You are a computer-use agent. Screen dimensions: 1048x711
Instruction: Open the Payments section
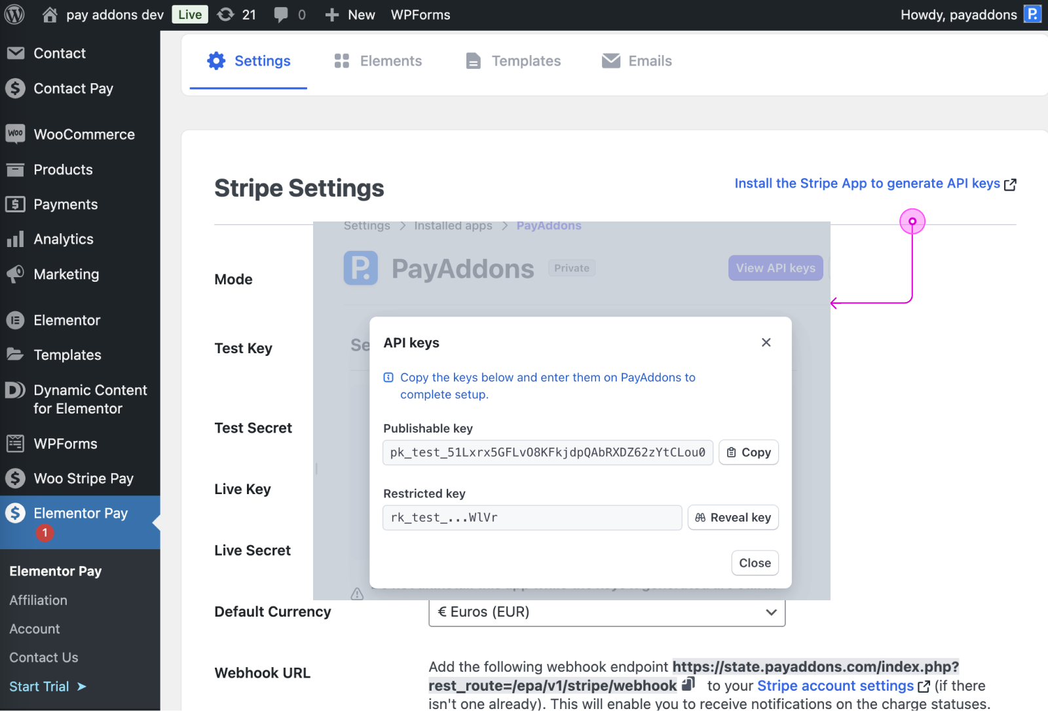coord(65,204)
